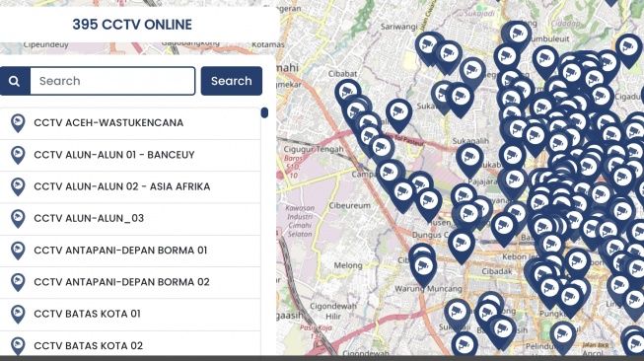Click camera pin icon for ALUN-ALUN 02 - ASIA AFRIKA
The width and height of the screenshot is (644, 361).
18,186
